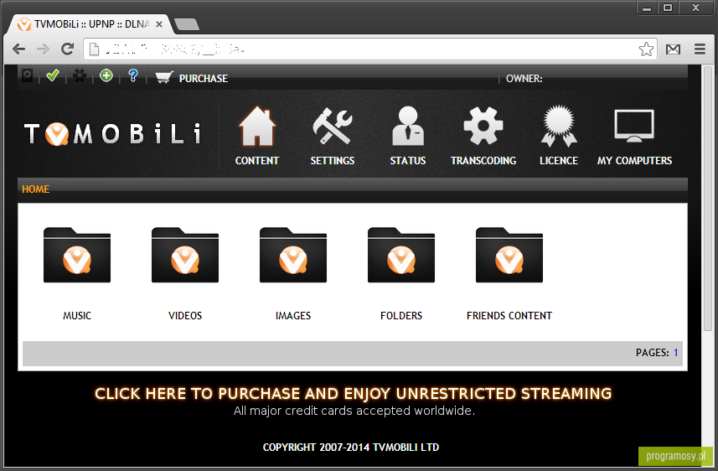718x471 pixels.
Task: Open the Status person icon
Action: point(408,126)
